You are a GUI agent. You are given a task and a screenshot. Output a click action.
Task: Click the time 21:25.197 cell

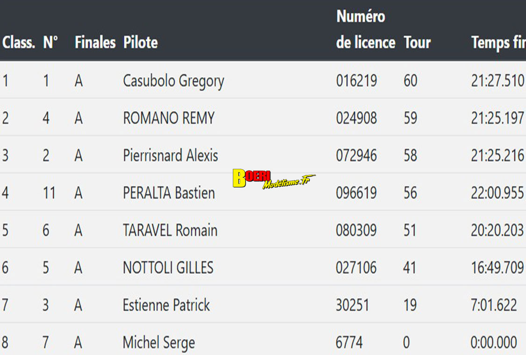click(497, 118)
